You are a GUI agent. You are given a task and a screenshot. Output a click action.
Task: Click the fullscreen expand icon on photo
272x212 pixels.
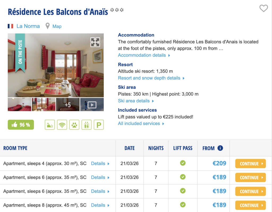click(x=95, y=42)
